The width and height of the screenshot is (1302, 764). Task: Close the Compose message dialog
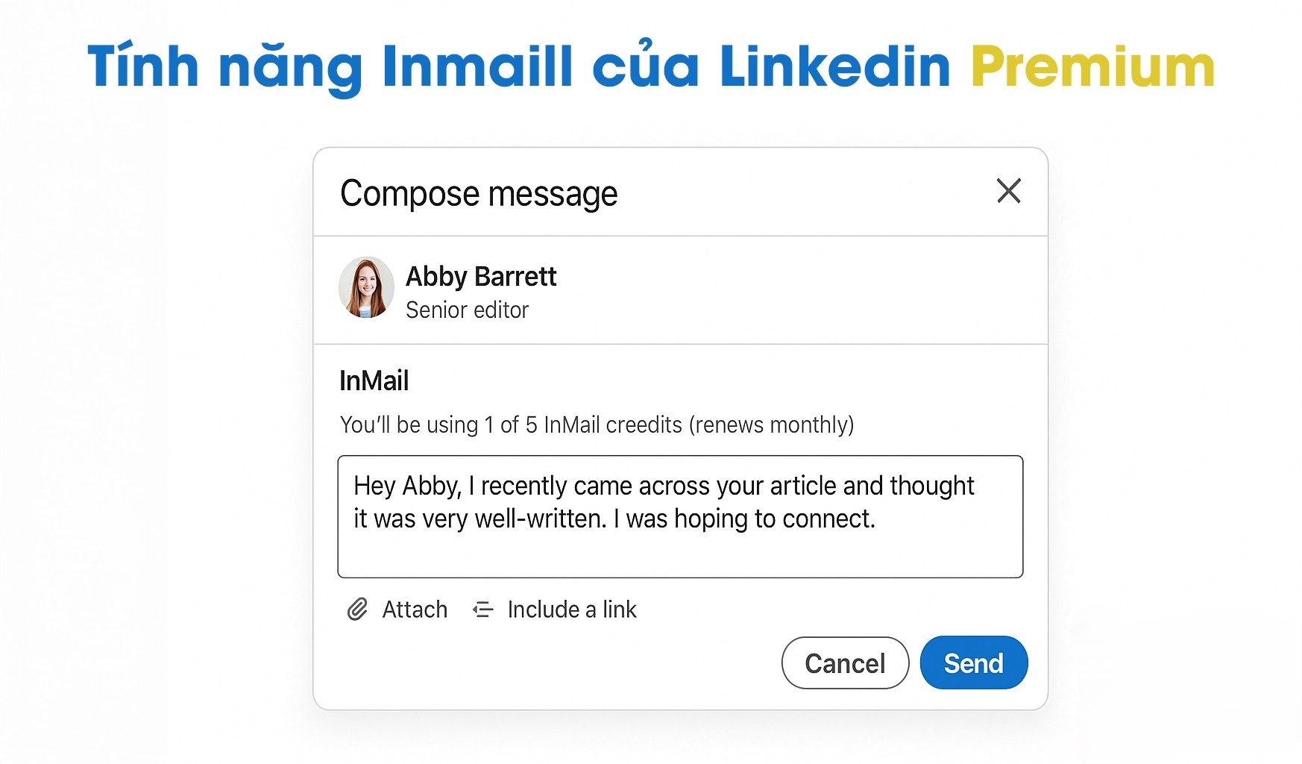pyautogui.click(x=1008, y=191)
